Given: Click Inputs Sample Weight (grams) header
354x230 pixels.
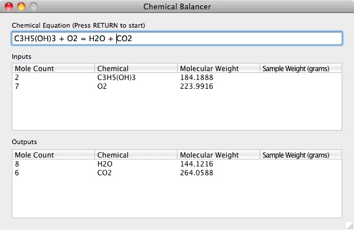Looking at the screenshot, I should [301, 68].
